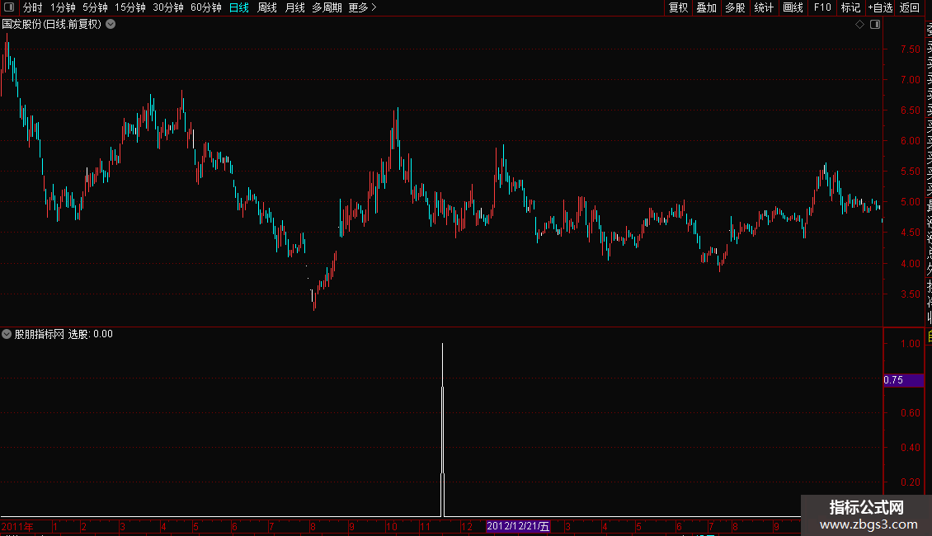Select the 1分钟 period
Screen dimensions: 932x536
click(63, 7)
